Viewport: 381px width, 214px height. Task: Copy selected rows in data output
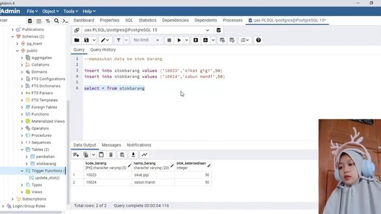click(x=86, y=155)
